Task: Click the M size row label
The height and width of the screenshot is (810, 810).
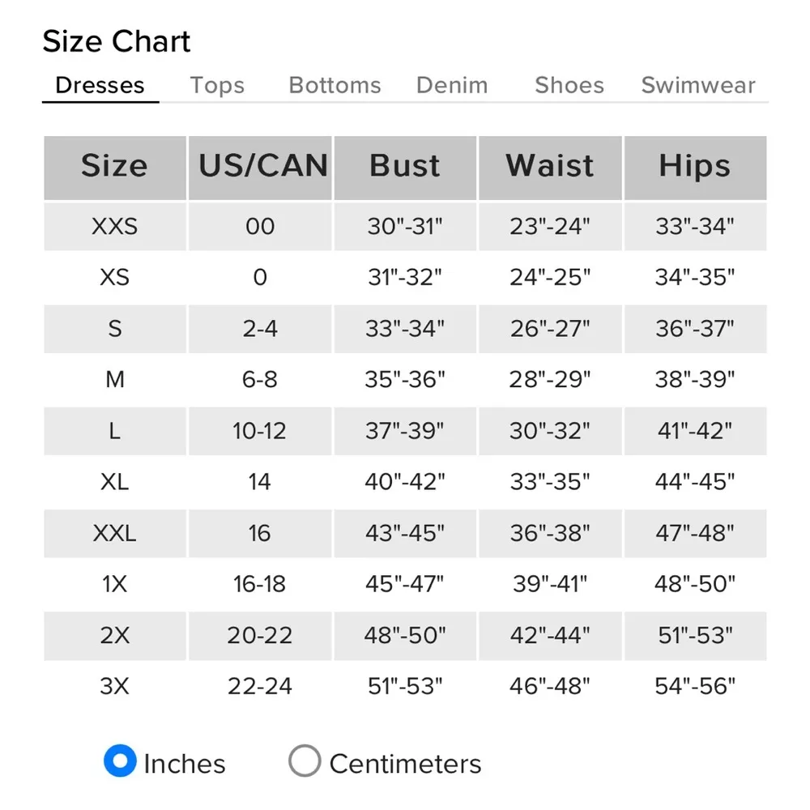Action: 114,379
